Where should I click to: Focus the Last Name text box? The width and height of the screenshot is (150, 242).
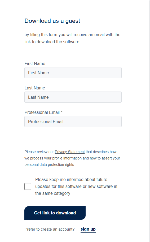[x=73, y=97]
